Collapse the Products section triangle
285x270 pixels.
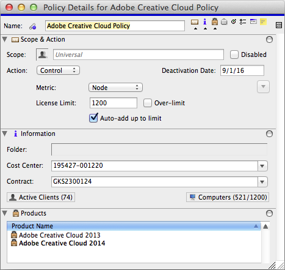pyautogui.click(x=5, y=213)
